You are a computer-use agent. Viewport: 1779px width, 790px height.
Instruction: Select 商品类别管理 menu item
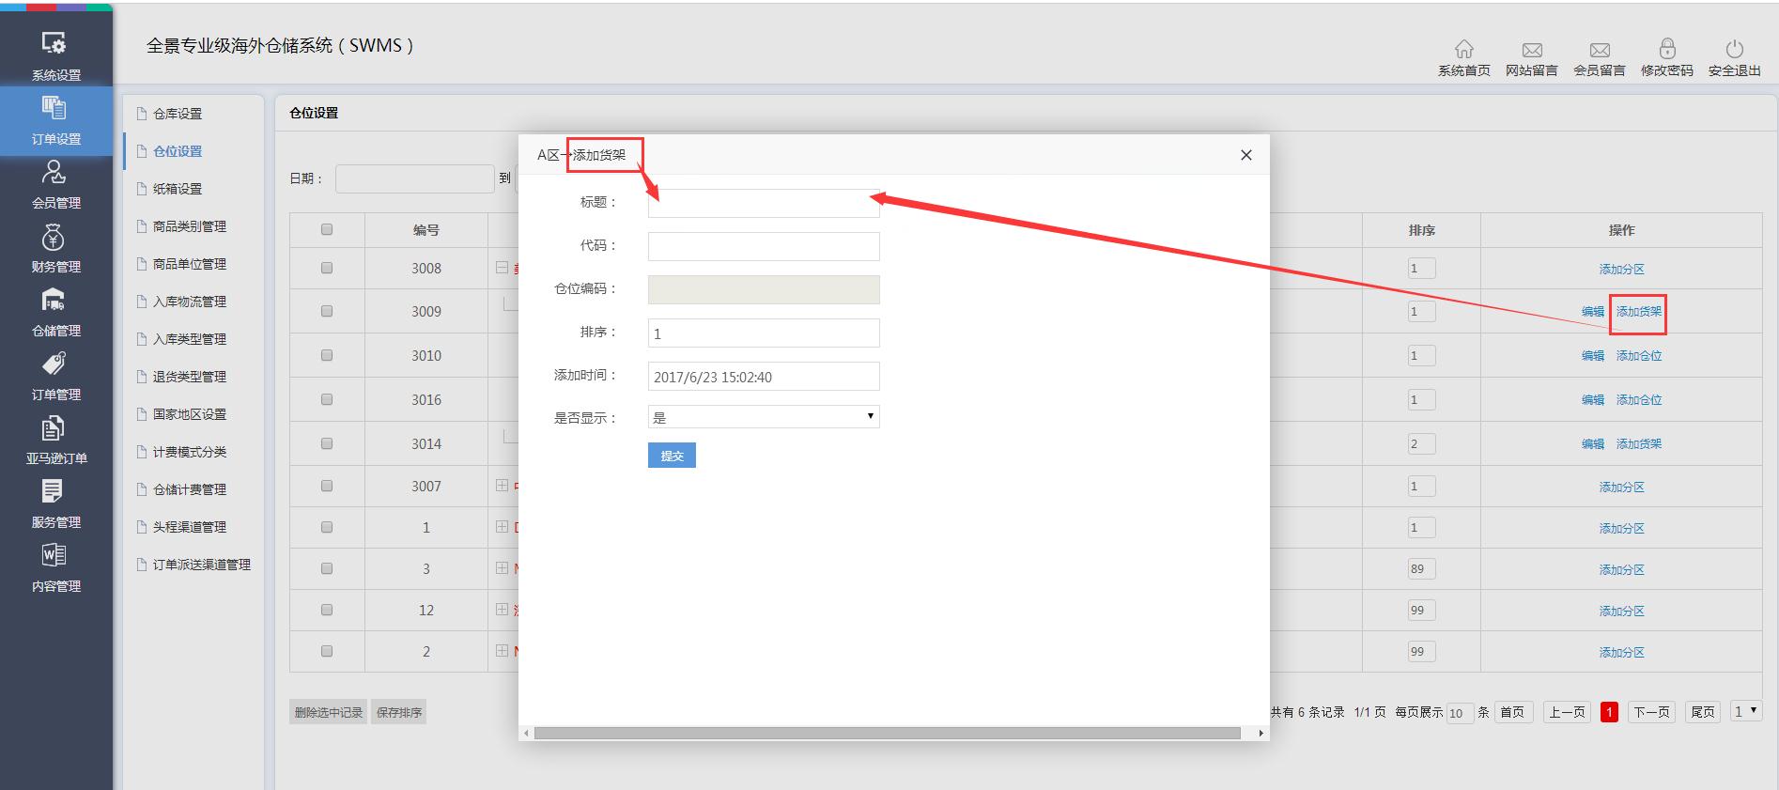click(189, 226)
